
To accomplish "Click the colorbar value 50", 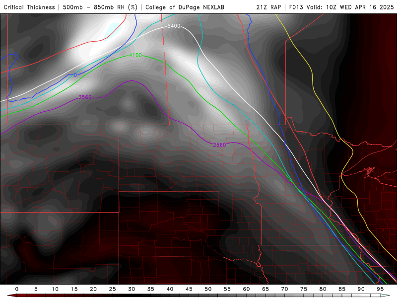I will point(208,289).
